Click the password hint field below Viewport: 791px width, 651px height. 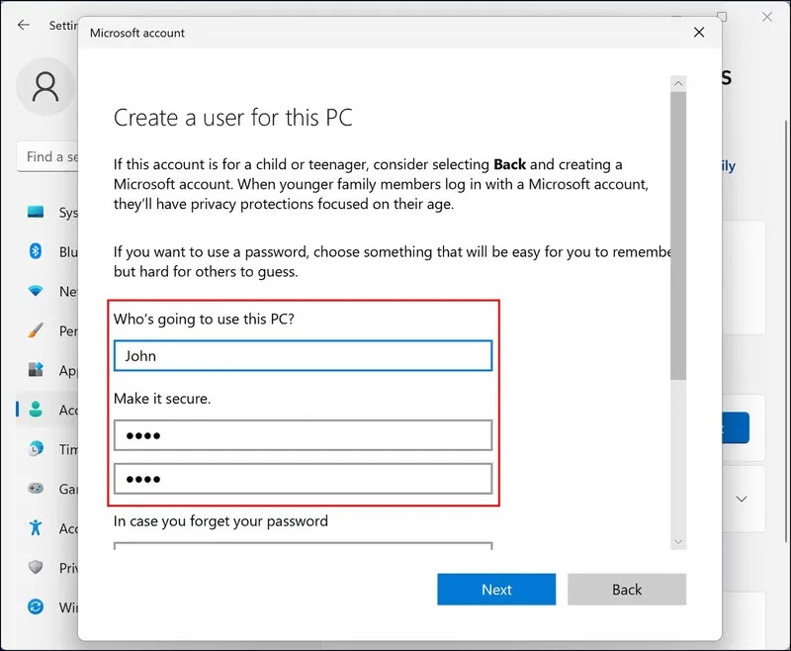coord(303,546)
